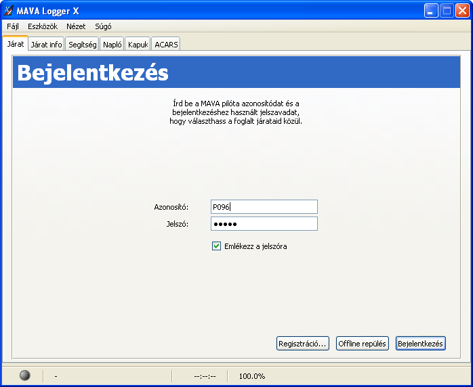Switch to the Kapuk tab
Viewport: 473px width, 387px height.
point(138,44)
